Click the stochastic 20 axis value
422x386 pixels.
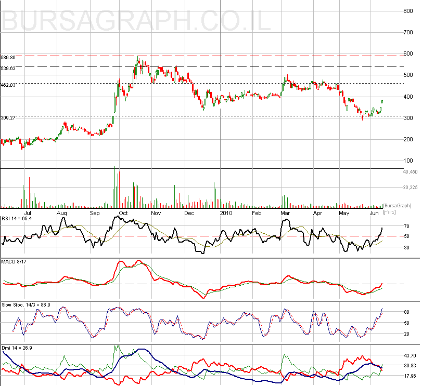[x=407, y=334]
